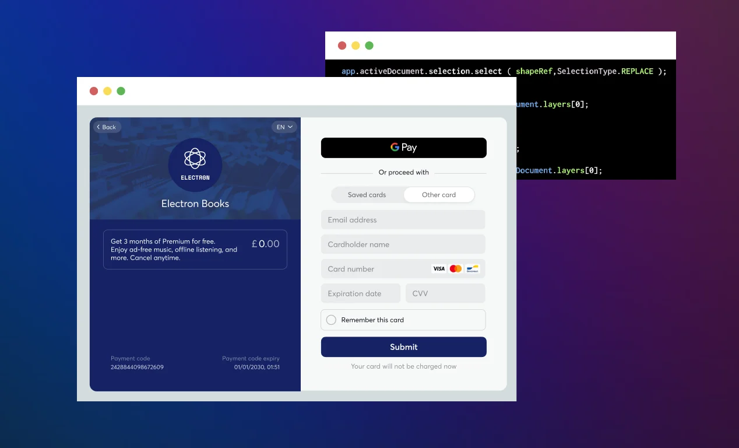Click the Visa card icon
739x448 pixels.
[439, 269]
